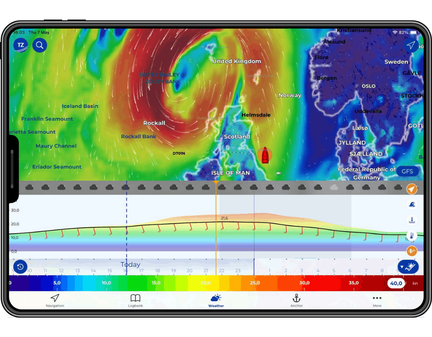The height and width of the screenshot is (337, 432).
Task: Tap the magnifying glass search icon
Action: tap(40, 45)
